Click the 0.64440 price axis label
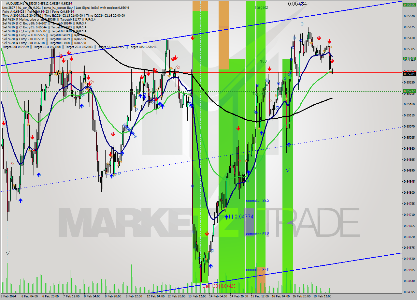The width and height of the screenshot is (417, 300). coord(410,281)
